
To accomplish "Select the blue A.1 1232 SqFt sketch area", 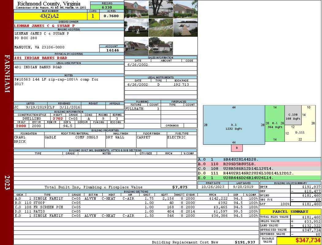I will pos(234,125).
